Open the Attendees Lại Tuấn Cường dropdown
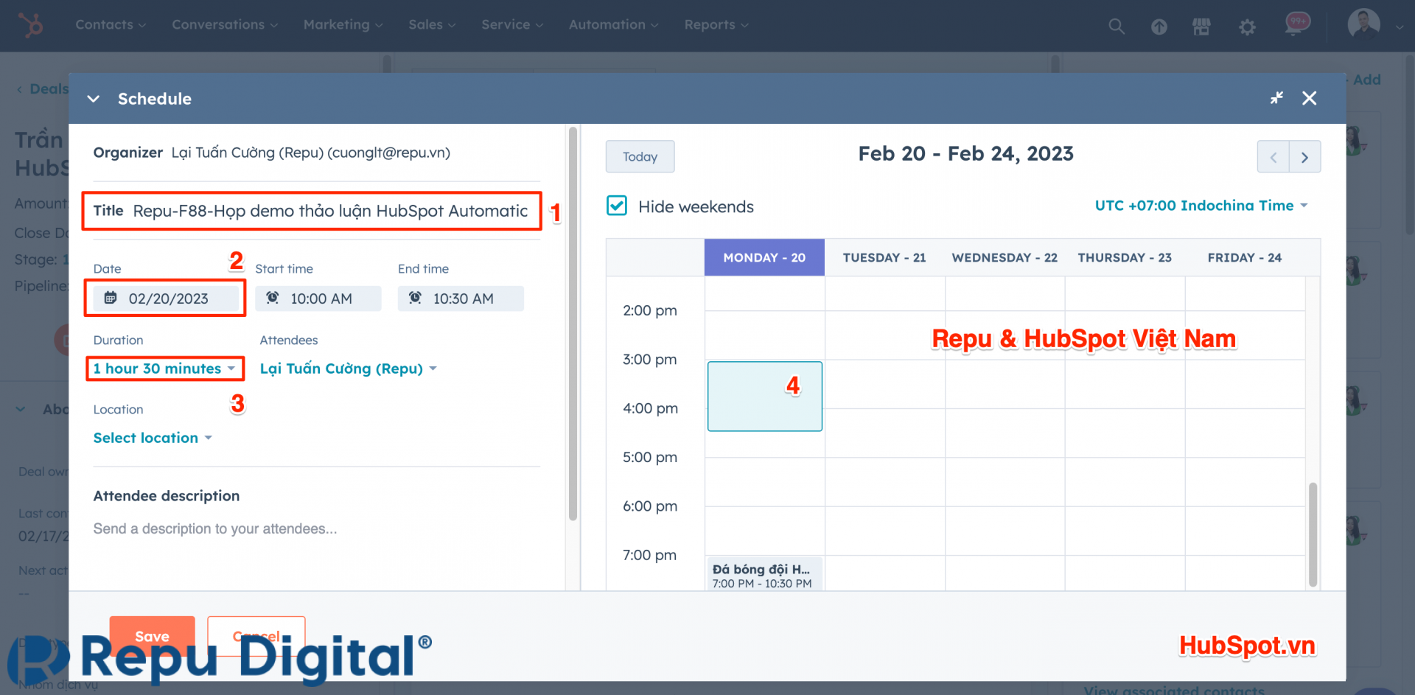This screenshot has height=695, width=1415. (348, 369)
